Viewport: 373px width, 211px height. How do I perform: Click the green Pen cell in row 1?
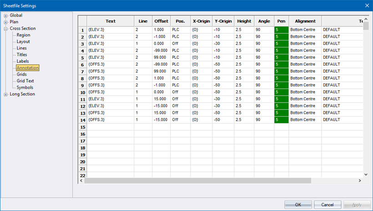[x=281, y=30]
